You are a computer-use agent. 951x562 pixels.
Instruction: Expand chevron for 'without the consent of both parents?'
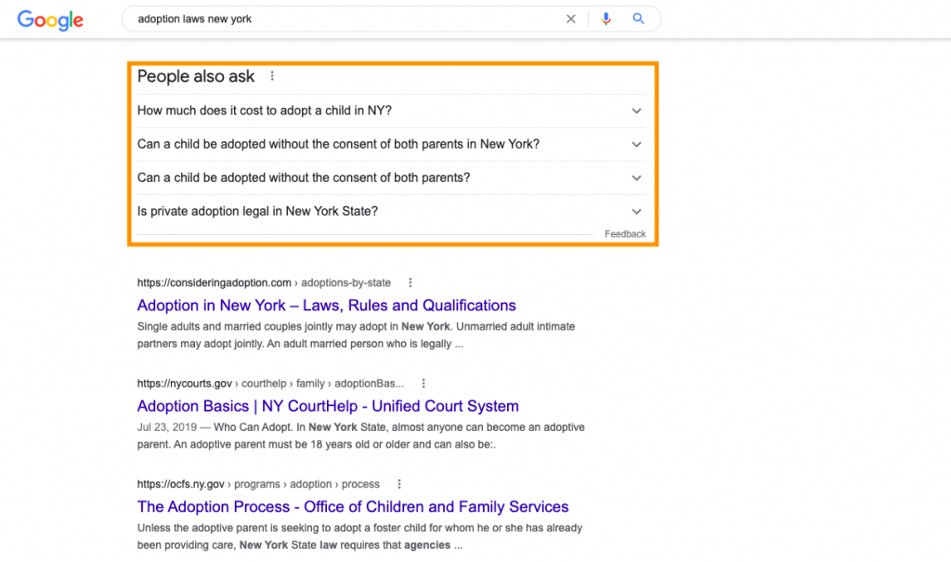[636, 177]
